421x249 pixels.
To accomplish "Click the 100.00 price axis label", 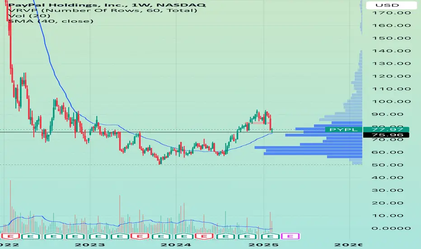I will click(392, 101).
